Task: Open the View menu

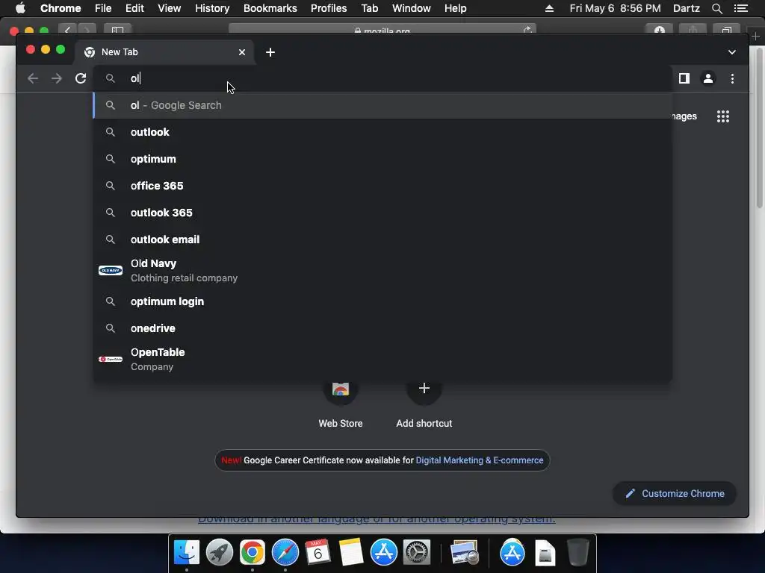Action: [x=170, y=8]
